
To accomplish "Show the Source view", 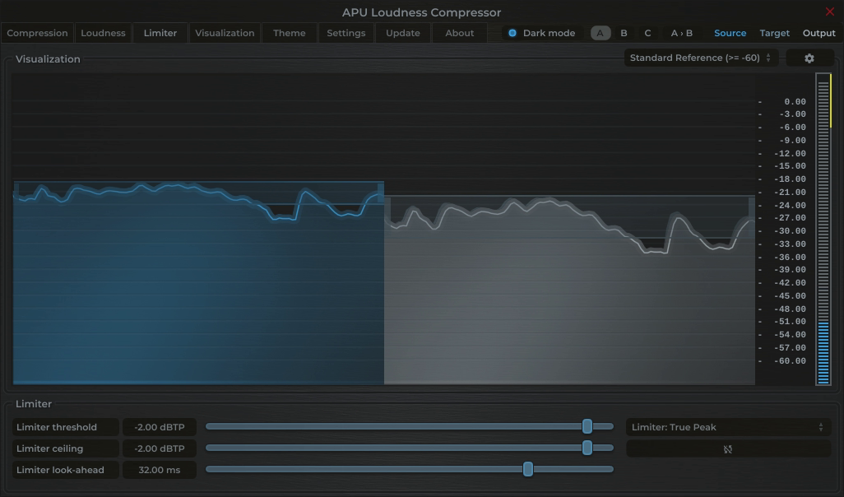I will tap(730, 33).
